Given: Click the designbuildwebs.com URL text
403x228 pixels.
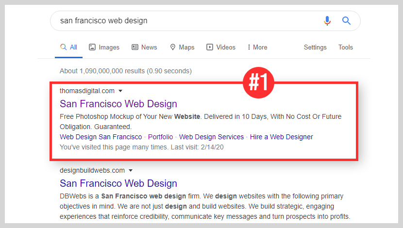Looking at the screenshot, I should point(92,170).
